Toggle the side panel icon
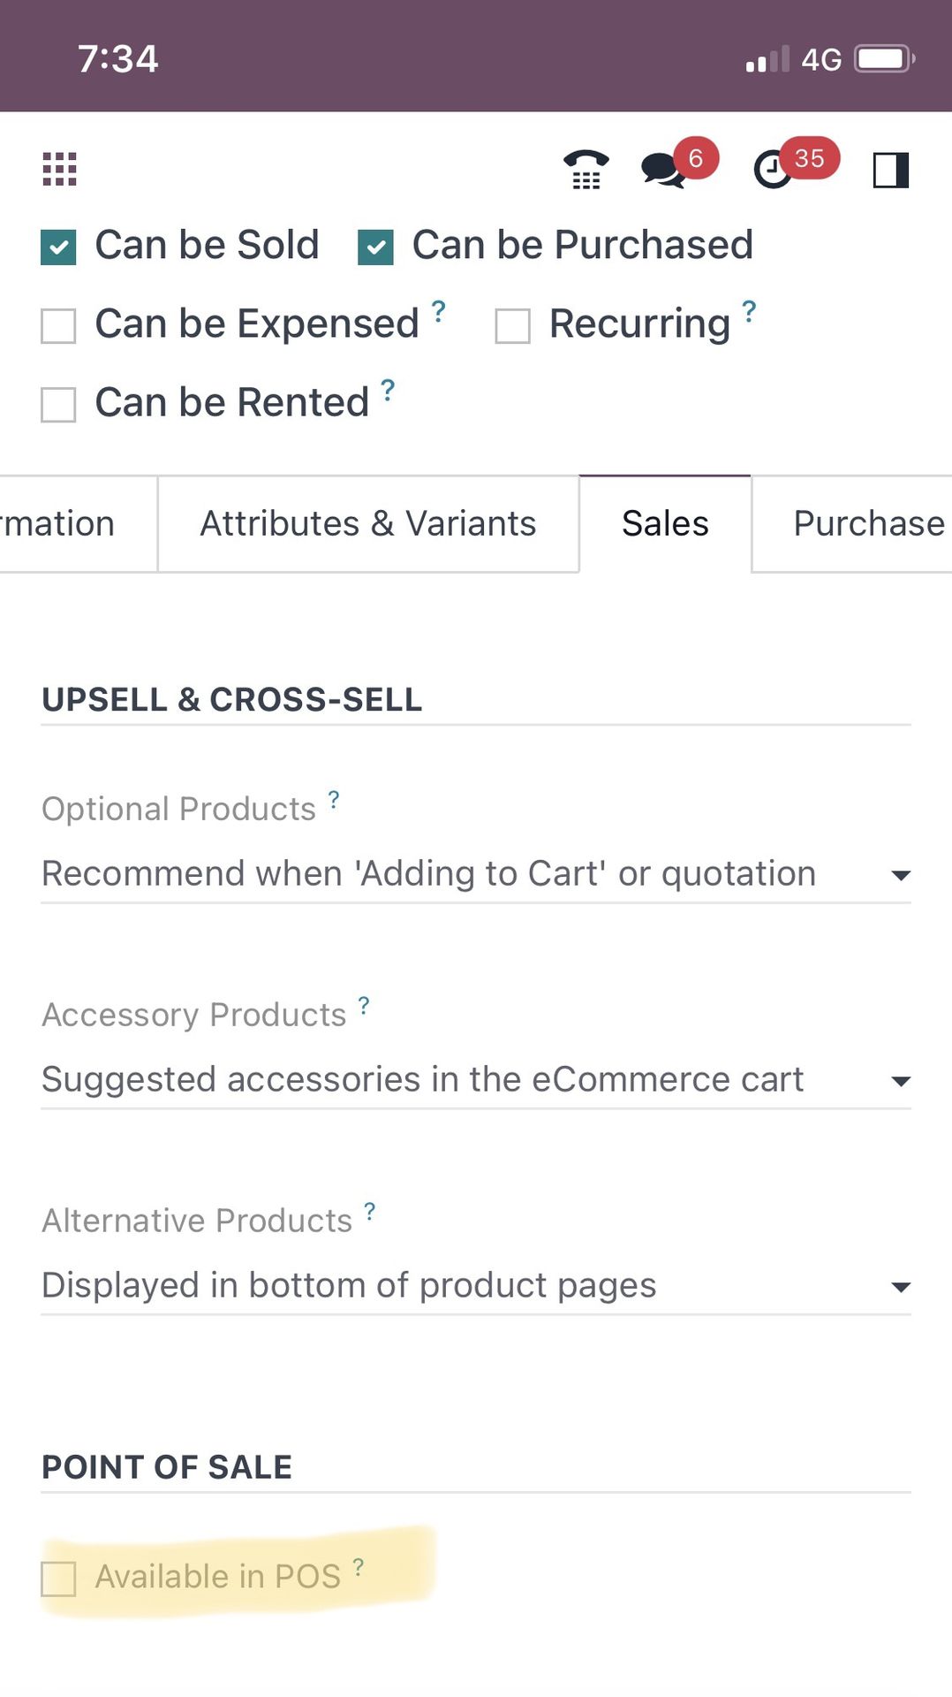 pyautogui.click(x=890, y=170)
